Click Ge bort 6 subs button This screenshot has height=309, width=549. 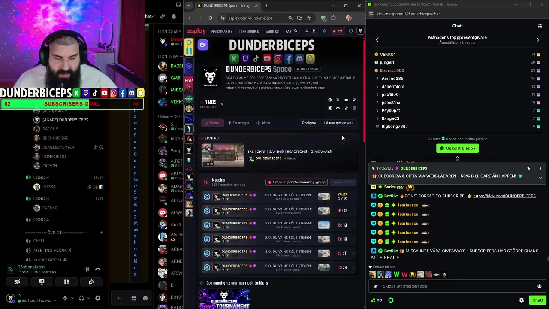[x=457, y=148]
